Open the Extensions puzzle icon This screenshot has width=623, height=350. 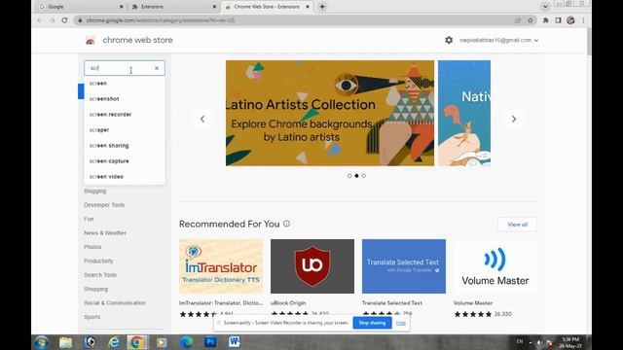point(545,20)
